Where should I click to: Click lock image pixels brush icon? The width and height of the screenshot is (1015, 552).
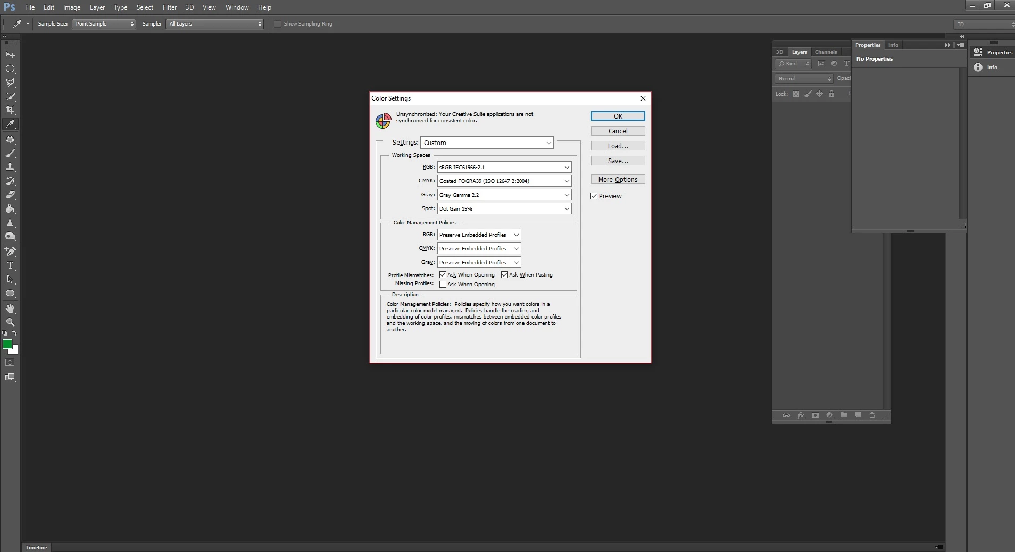coord(808,94)
